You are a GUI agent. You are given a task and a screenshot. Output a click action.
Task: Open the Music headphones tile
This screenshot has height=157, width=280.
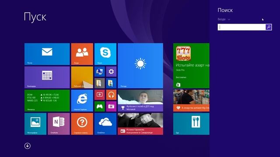[111, 95]
